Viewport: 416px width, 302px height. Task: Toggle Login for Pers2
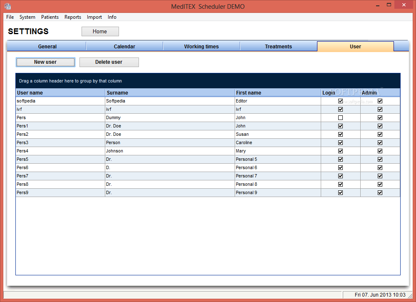pyautogui.click(x=340, y=135)
